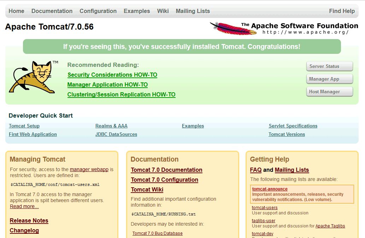Click the Congratulations banner text
This screenshot has width=365, height=238.
[182, 46]
